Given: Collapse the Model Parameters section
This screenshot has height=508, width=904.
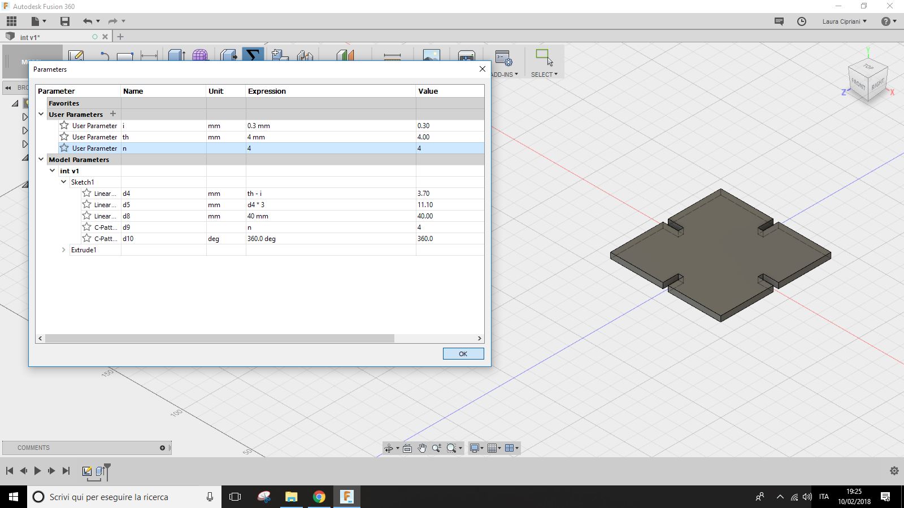Looking at the screenshot, I should (x=41, y=159).
